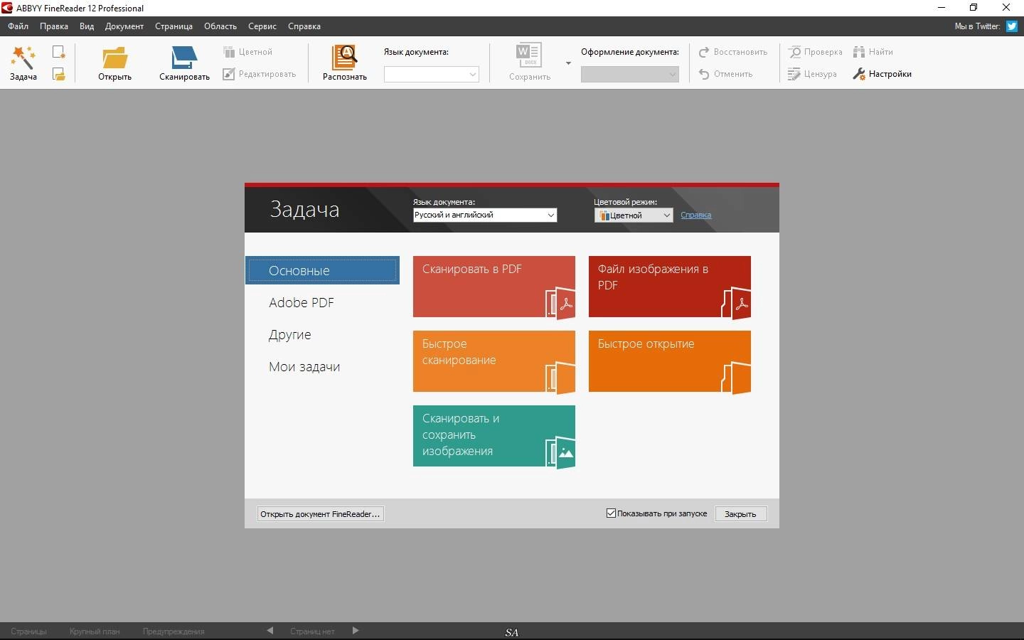Click the Цветной color mode toolbar icon

click(x=229, y=52)
